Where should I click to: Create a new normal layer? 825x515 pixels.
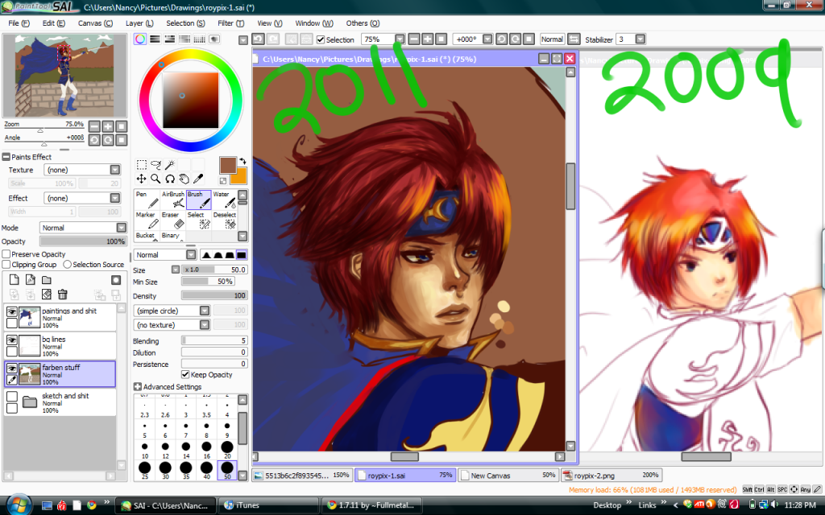[15, 279]
